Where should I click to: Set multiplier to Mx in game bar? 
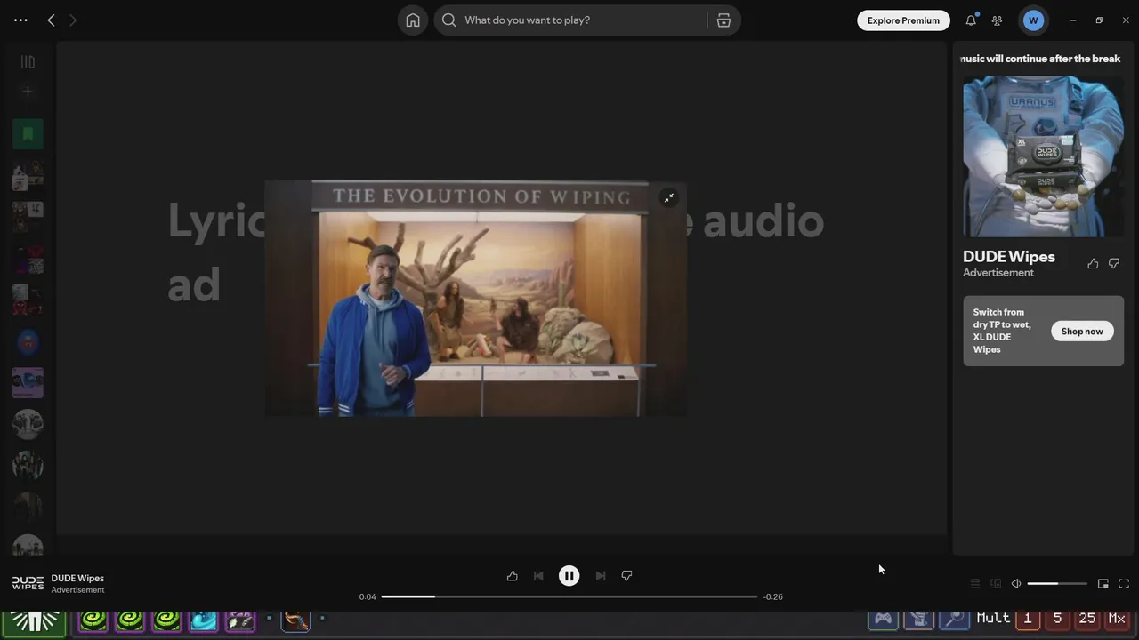coord(1117,619)
